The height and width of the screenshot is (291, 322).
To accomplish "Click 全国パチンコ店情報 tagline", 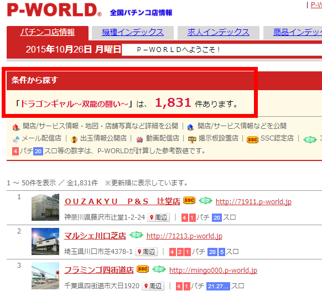I will point(141,13).
